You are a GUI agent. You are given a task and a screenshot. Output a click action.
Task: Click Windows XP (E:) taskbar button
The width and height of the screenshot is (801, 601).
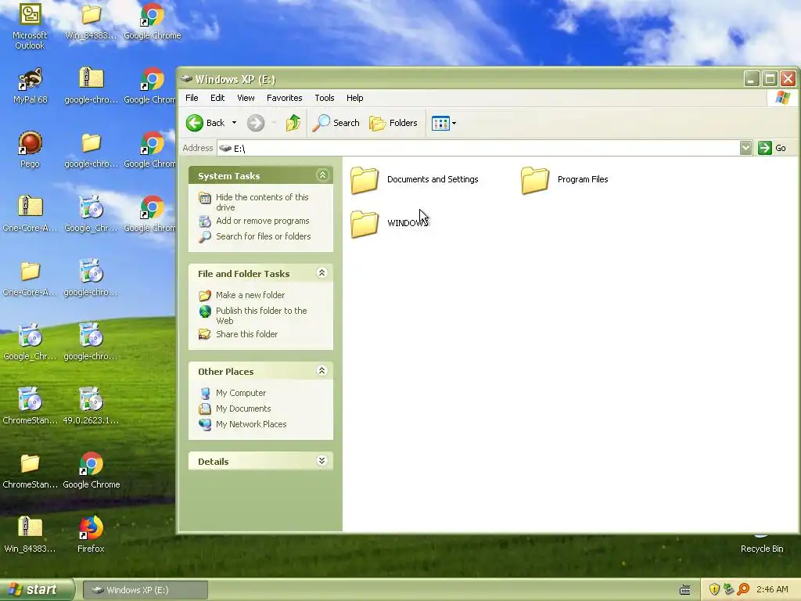(x=145, y=590)
